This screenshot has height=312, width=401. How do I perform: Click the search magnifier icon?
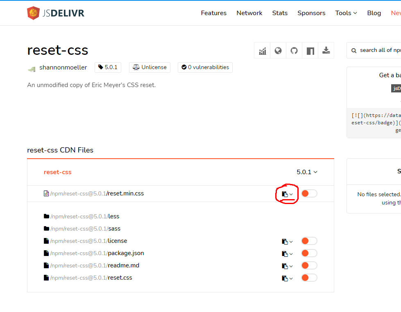click(354, 51)
